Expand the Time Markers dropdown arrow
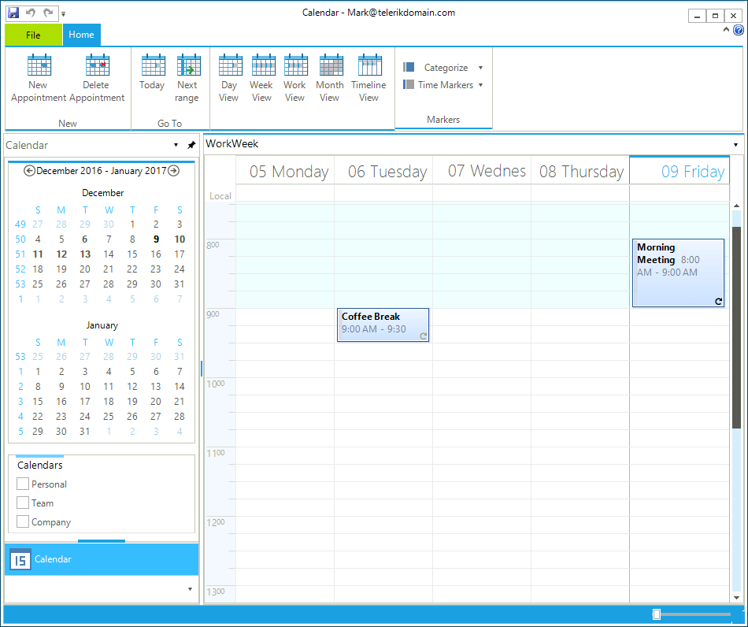 click(x=480, y=85)
